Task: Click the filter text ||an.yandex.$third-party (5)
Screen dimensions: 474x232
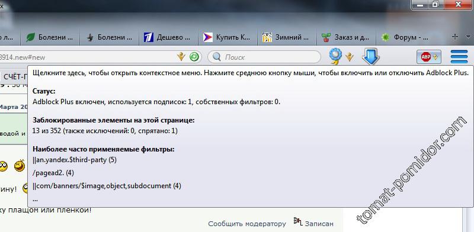Action: pyautogui.click(x=75, y=160)
